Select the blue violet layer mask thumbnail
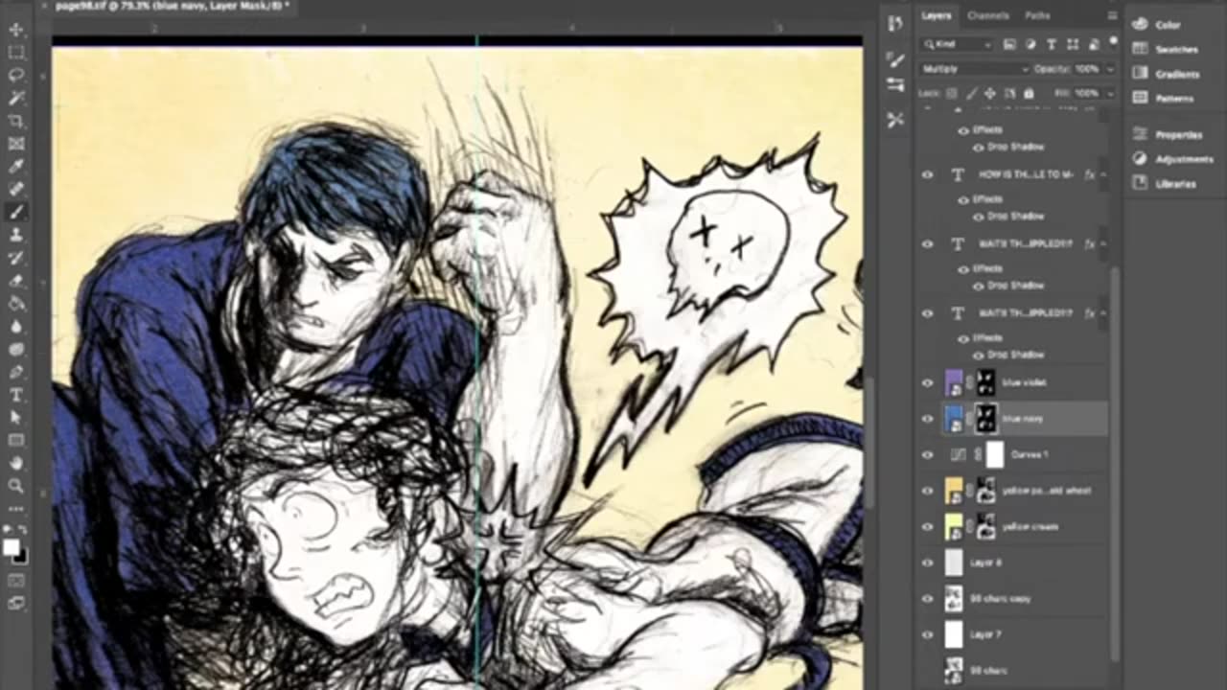1227x690 pixels. pos(984,382)
